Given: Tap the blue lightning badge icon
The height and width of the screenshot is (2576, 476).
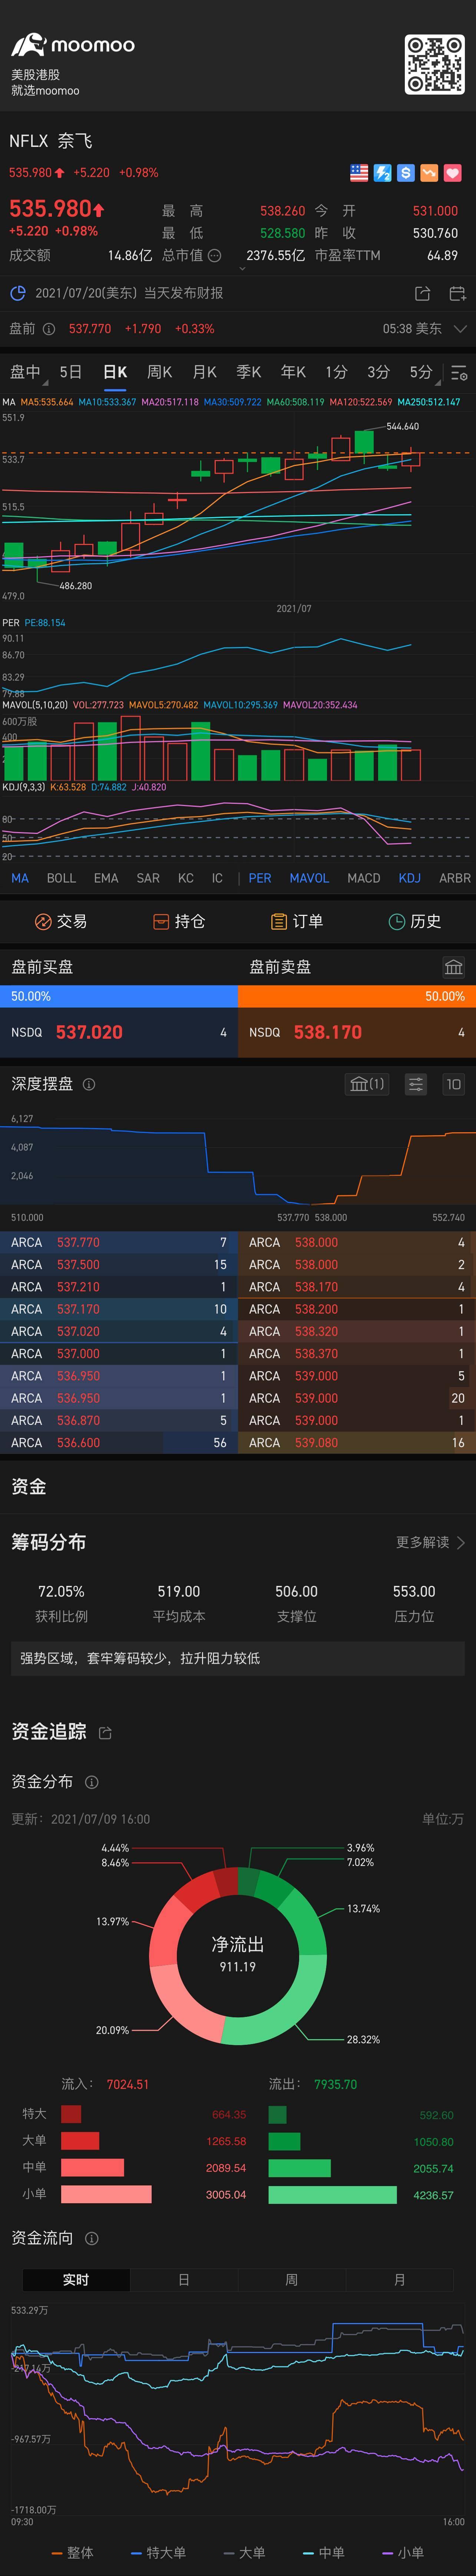Looking at the screenshot, I should coord(382,173).
